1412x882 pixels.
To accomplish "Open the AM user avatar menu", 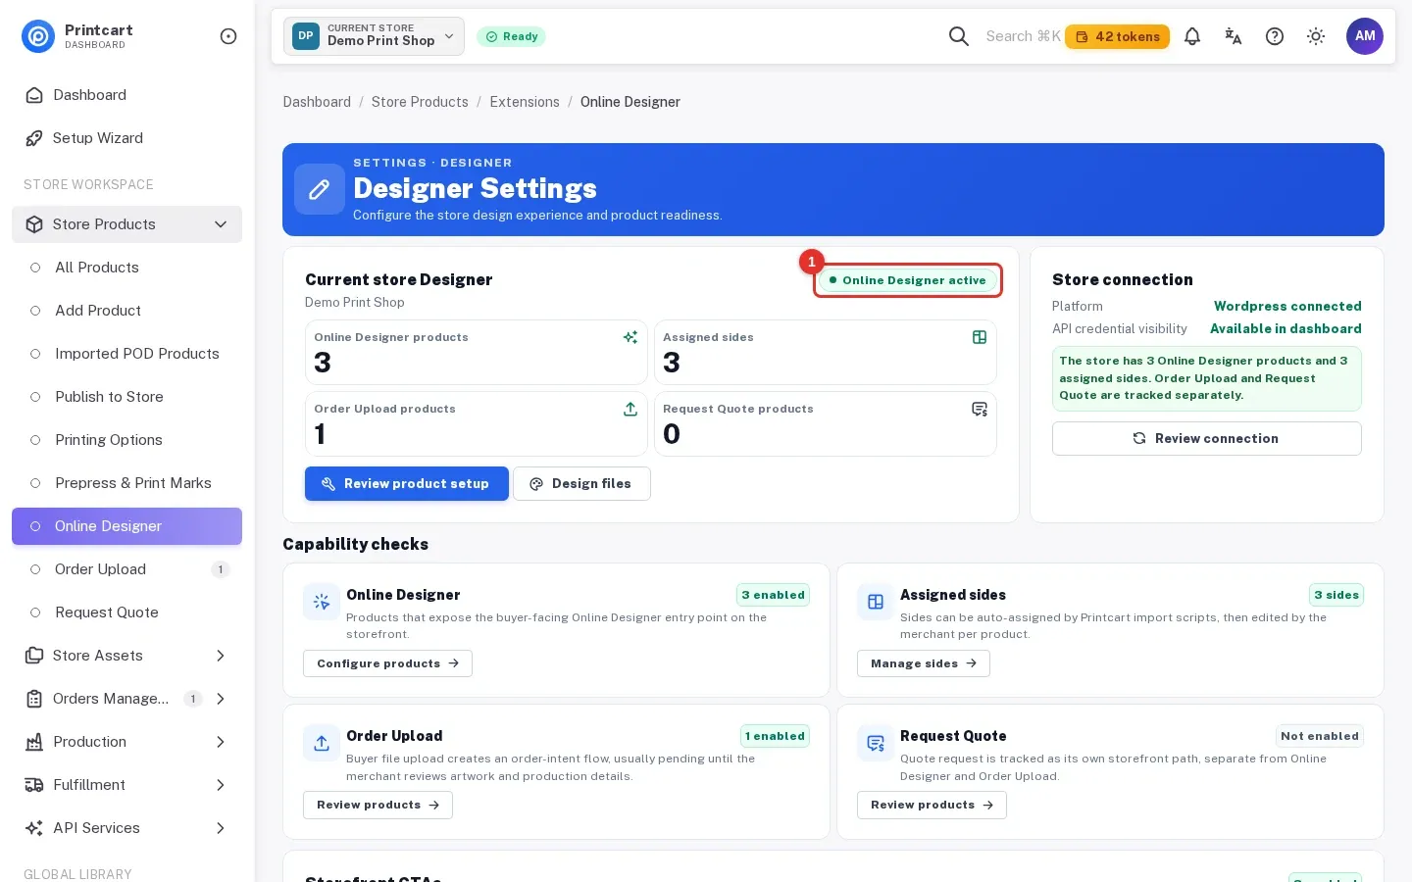I will pyautogui.click(x=1365, y=36).
